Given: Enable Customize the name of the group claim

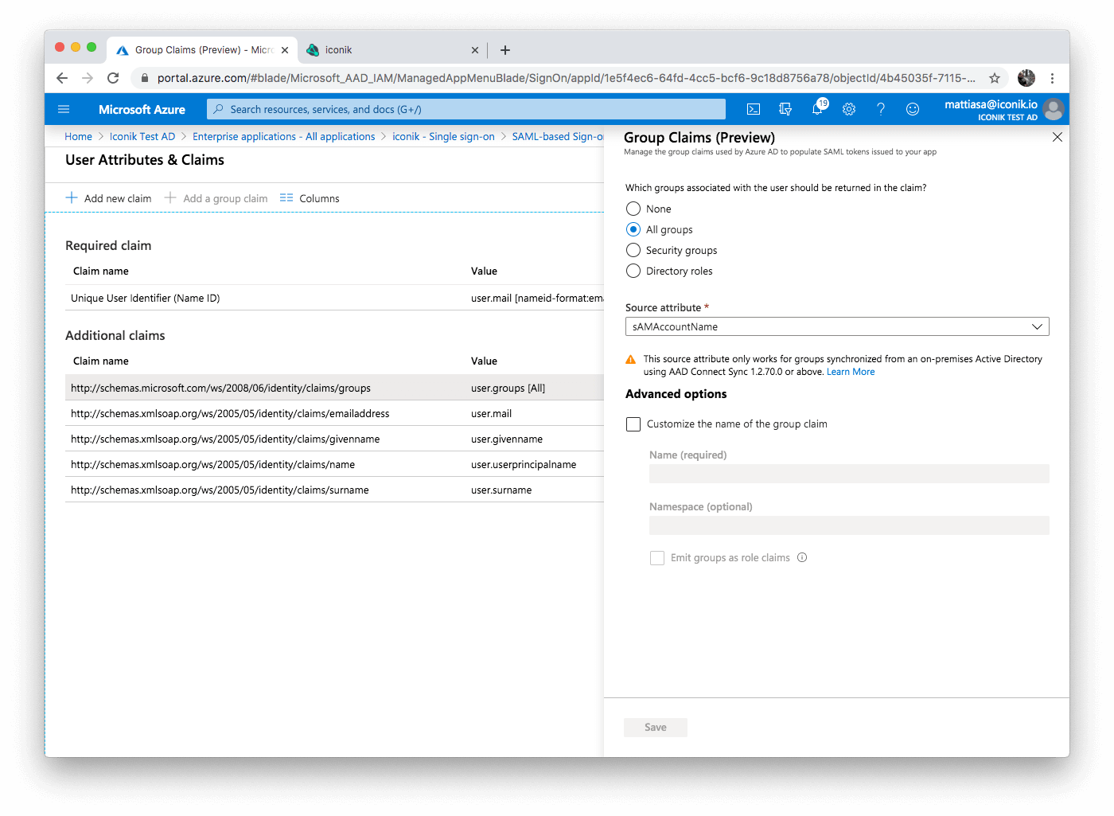Looking at the screenshot, I should click(633, 424).
